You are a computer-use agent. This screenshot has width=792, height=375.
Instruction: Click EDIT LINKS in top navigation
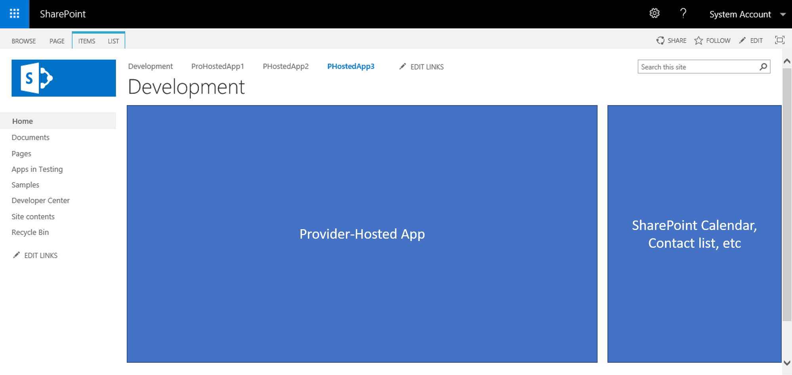click(x=421, y=67)
